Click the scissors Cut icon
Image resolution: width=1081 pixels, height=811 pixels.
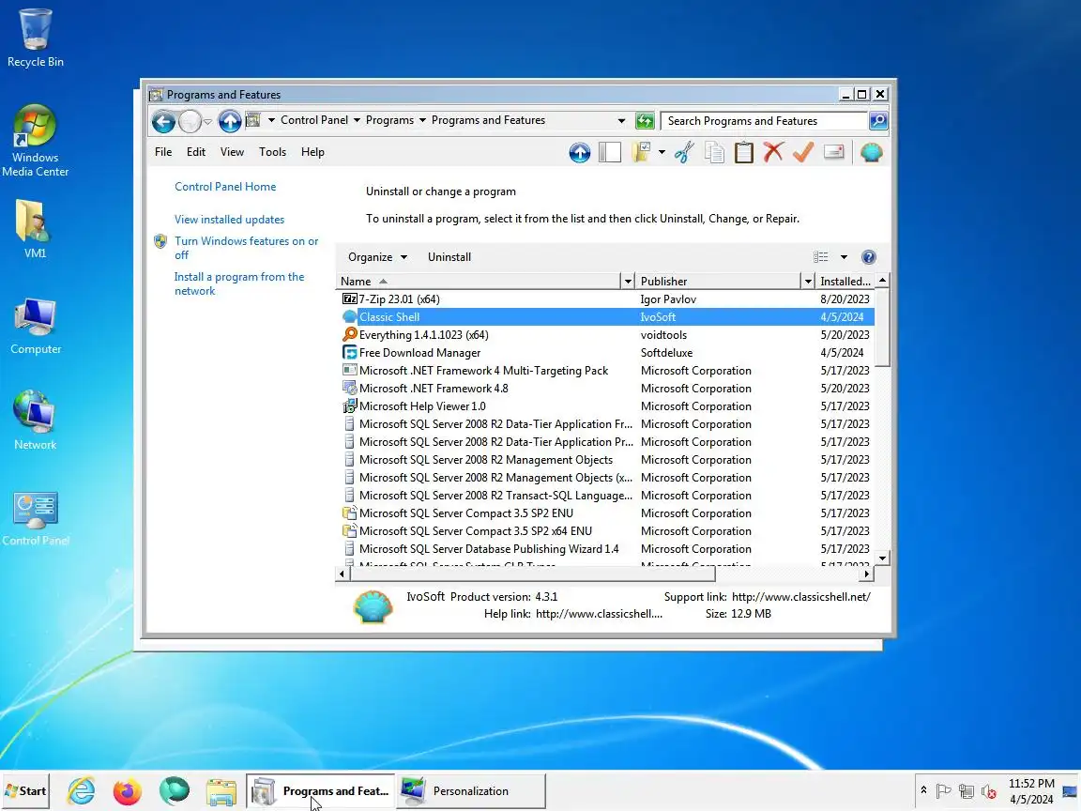tap(684, 152)
